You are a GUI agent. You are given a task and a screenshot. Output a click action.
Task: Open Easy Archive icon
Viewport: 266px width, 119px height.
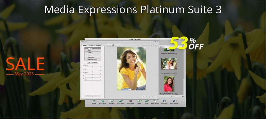tap(155, 101)
